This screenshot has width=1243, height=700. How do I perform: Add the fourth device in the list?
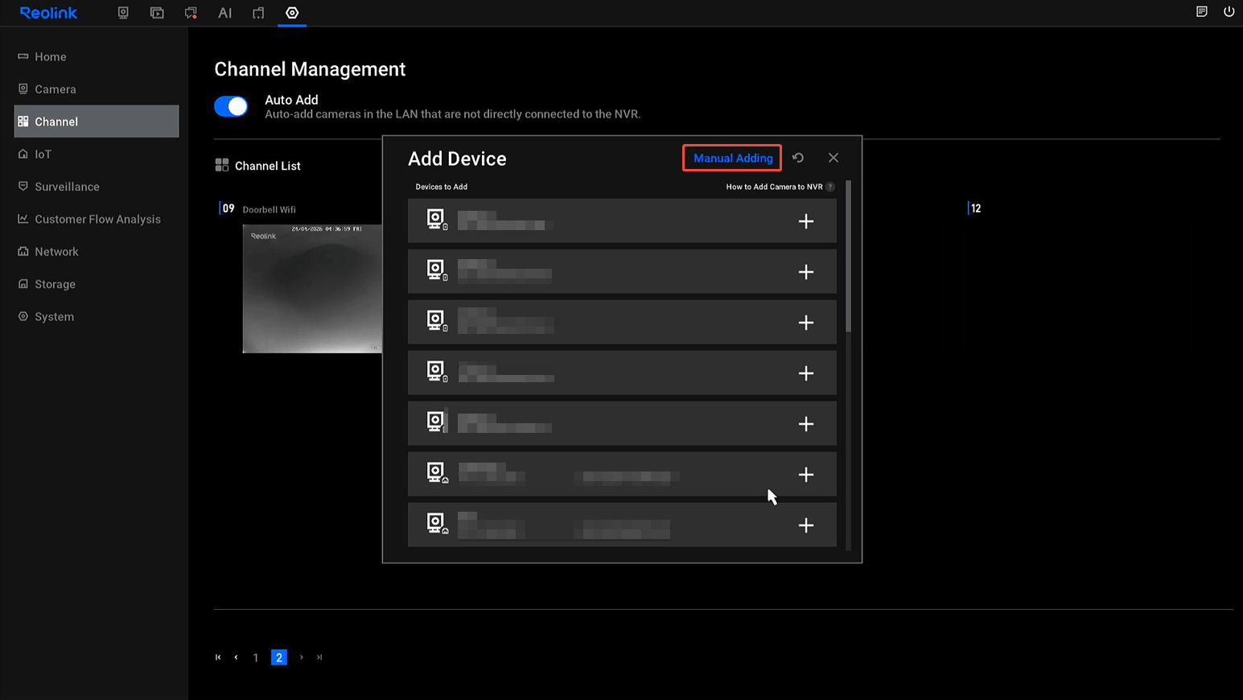[x=806, y=373]
